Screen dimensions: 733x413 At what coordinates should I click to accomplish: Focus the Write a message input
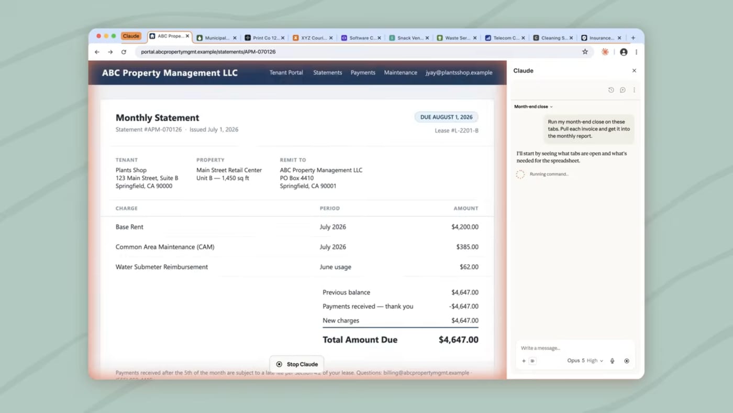574,348
